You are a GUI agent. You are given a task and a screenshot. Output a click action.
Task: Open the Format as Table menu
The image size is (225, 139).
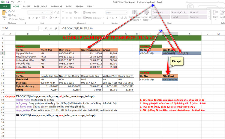(146, 16)
